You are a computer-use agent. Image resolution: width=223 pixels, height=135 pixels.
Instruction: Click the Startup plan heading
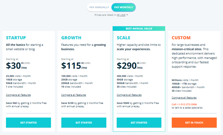(x=16, y=38)
